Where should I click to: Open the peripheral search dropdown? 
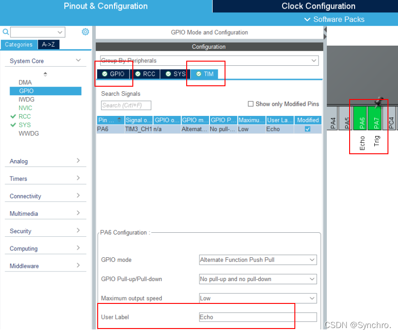tap(60, 32)
